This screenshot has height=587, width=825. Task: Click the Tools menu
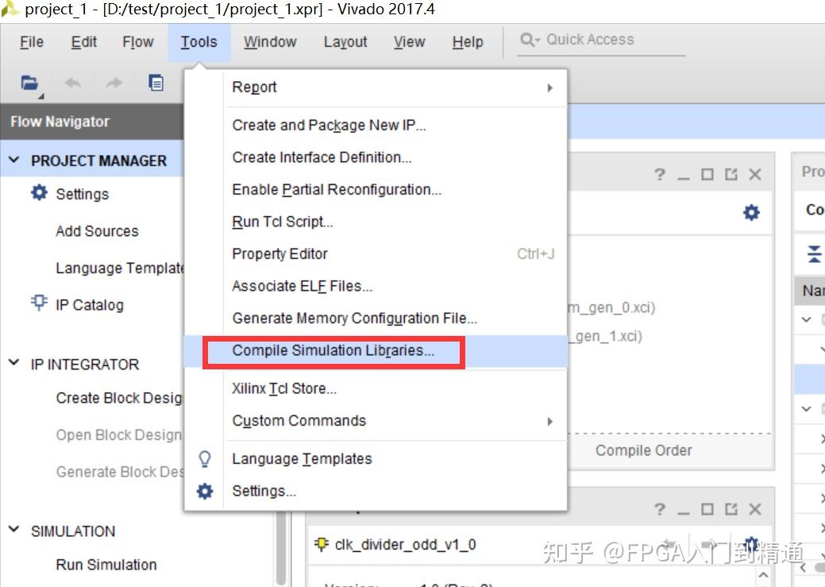[x=199, y=41]
